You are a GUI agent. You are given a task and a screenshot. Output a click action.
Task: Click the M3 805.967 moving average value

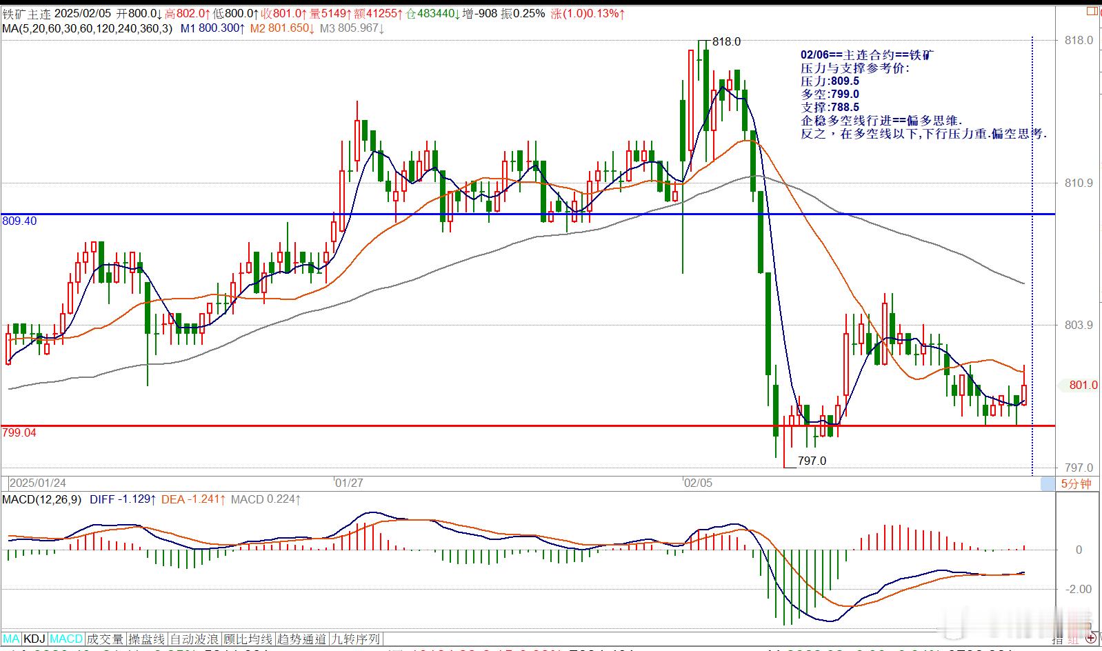pyautogui.click(x=352, y=28)
